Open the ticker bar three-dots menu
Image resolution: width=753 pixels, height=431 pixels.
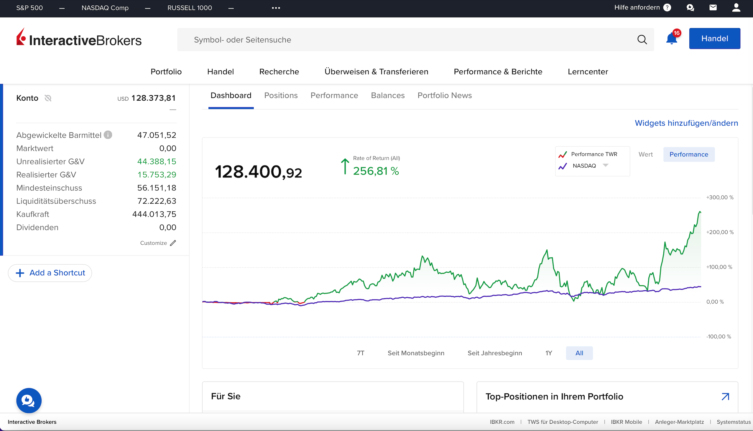[x=276, y=8]
